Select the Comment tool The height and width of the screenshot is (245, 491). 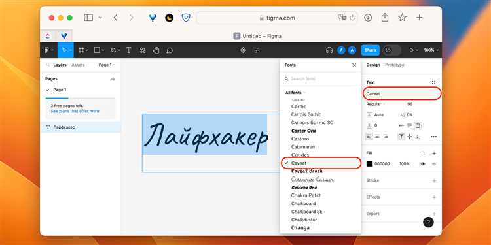click(x=170, y=50)
